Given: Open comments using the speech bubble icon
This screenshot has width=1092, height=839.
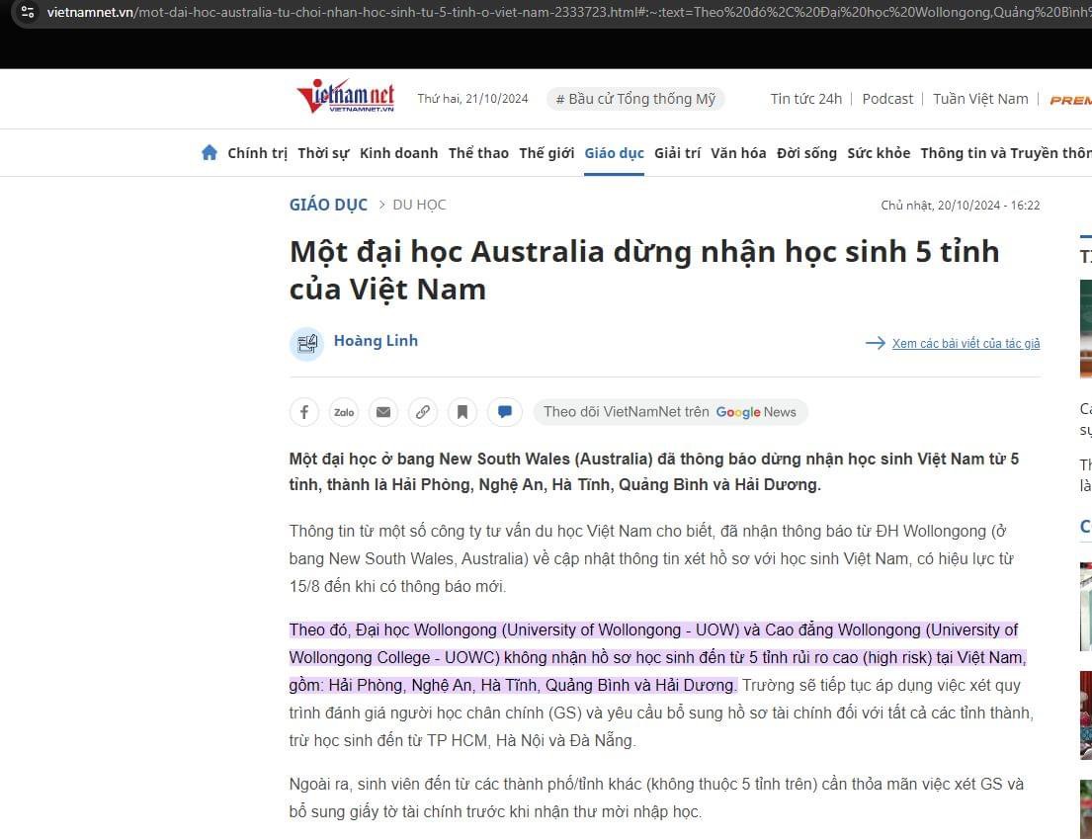Looking at the screenshot, I should [504, 412].
